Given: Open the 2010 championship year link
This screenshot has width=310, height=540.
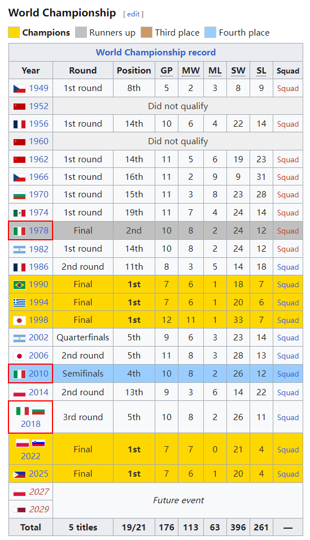Looking at the screenshot, I should pos(38,374).
